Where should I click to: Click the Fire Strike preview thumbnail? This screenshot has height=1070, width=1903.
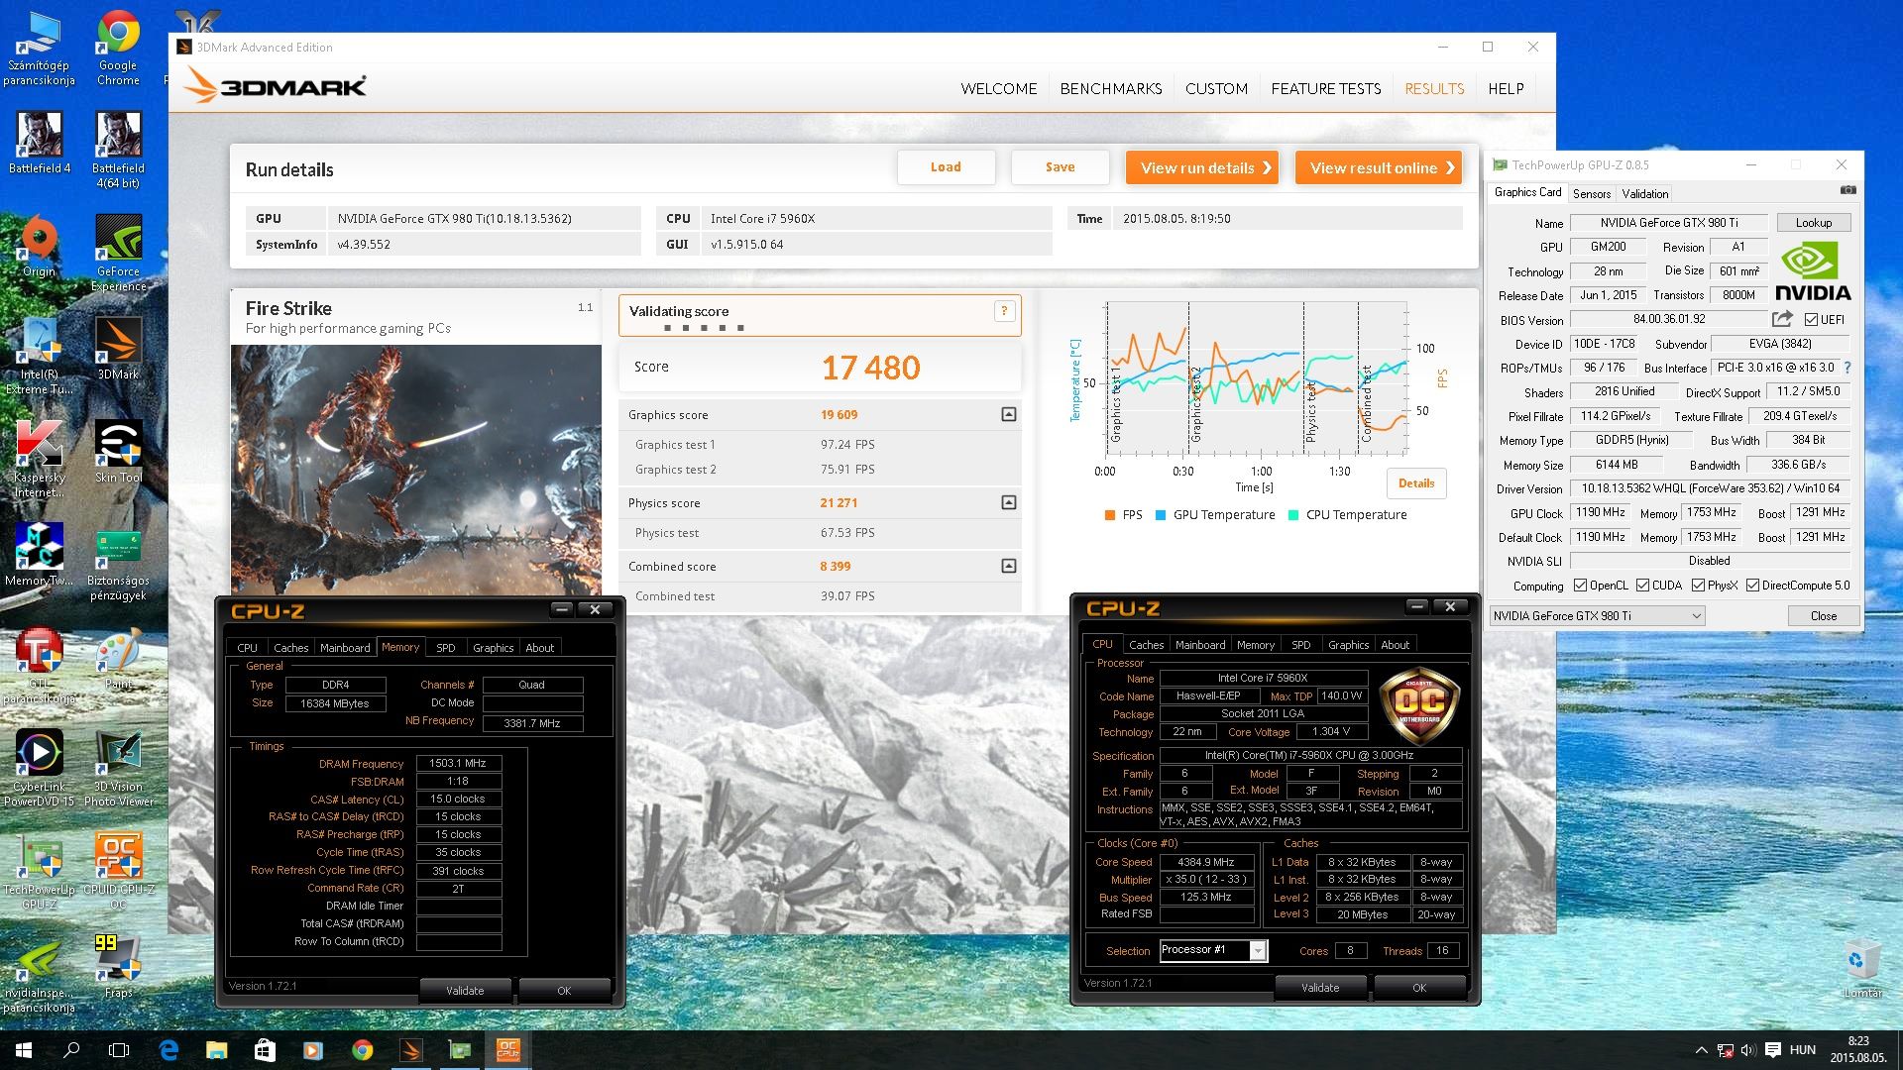coord(415,468)
